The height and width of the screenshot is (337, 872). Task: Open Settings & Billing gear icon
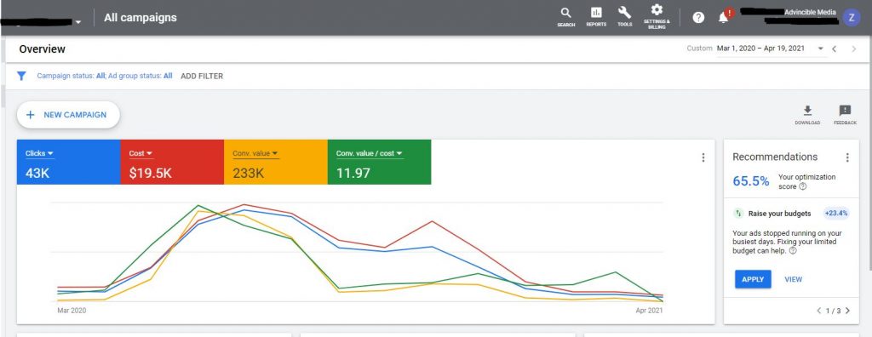657,17
